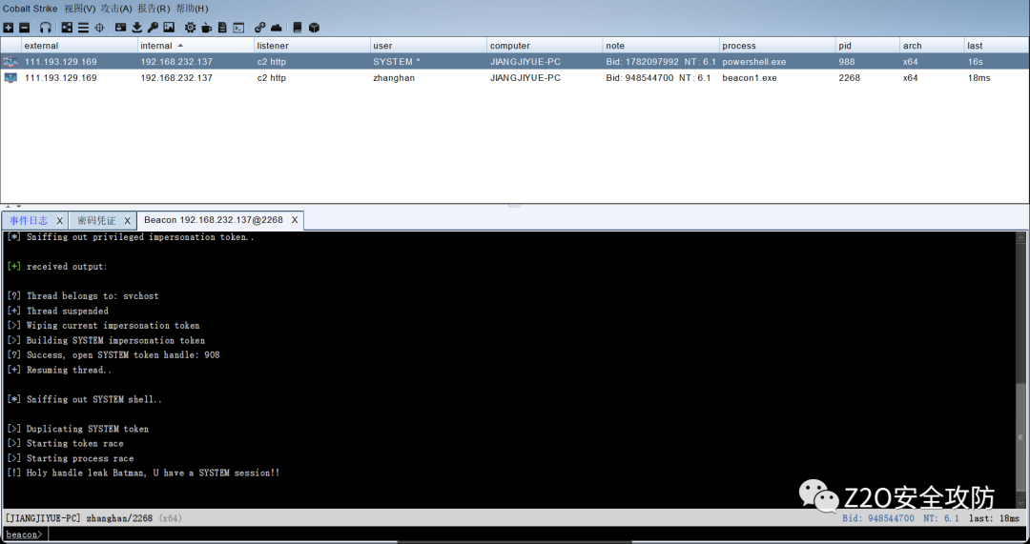Image resolution: width=1030 pixels, height=544 pixels.
Task: Open the 视图(V) menu
Action: coord(79,9)
